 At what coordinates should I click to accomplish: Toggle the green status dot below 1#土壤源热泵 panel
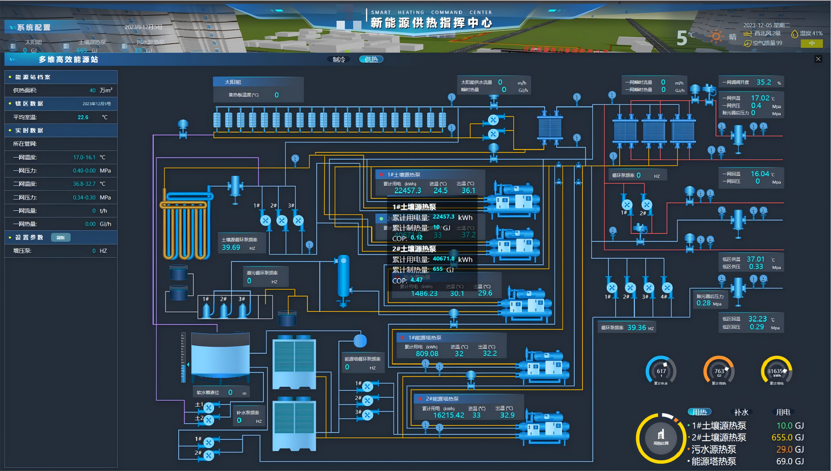tap(381, 219)
